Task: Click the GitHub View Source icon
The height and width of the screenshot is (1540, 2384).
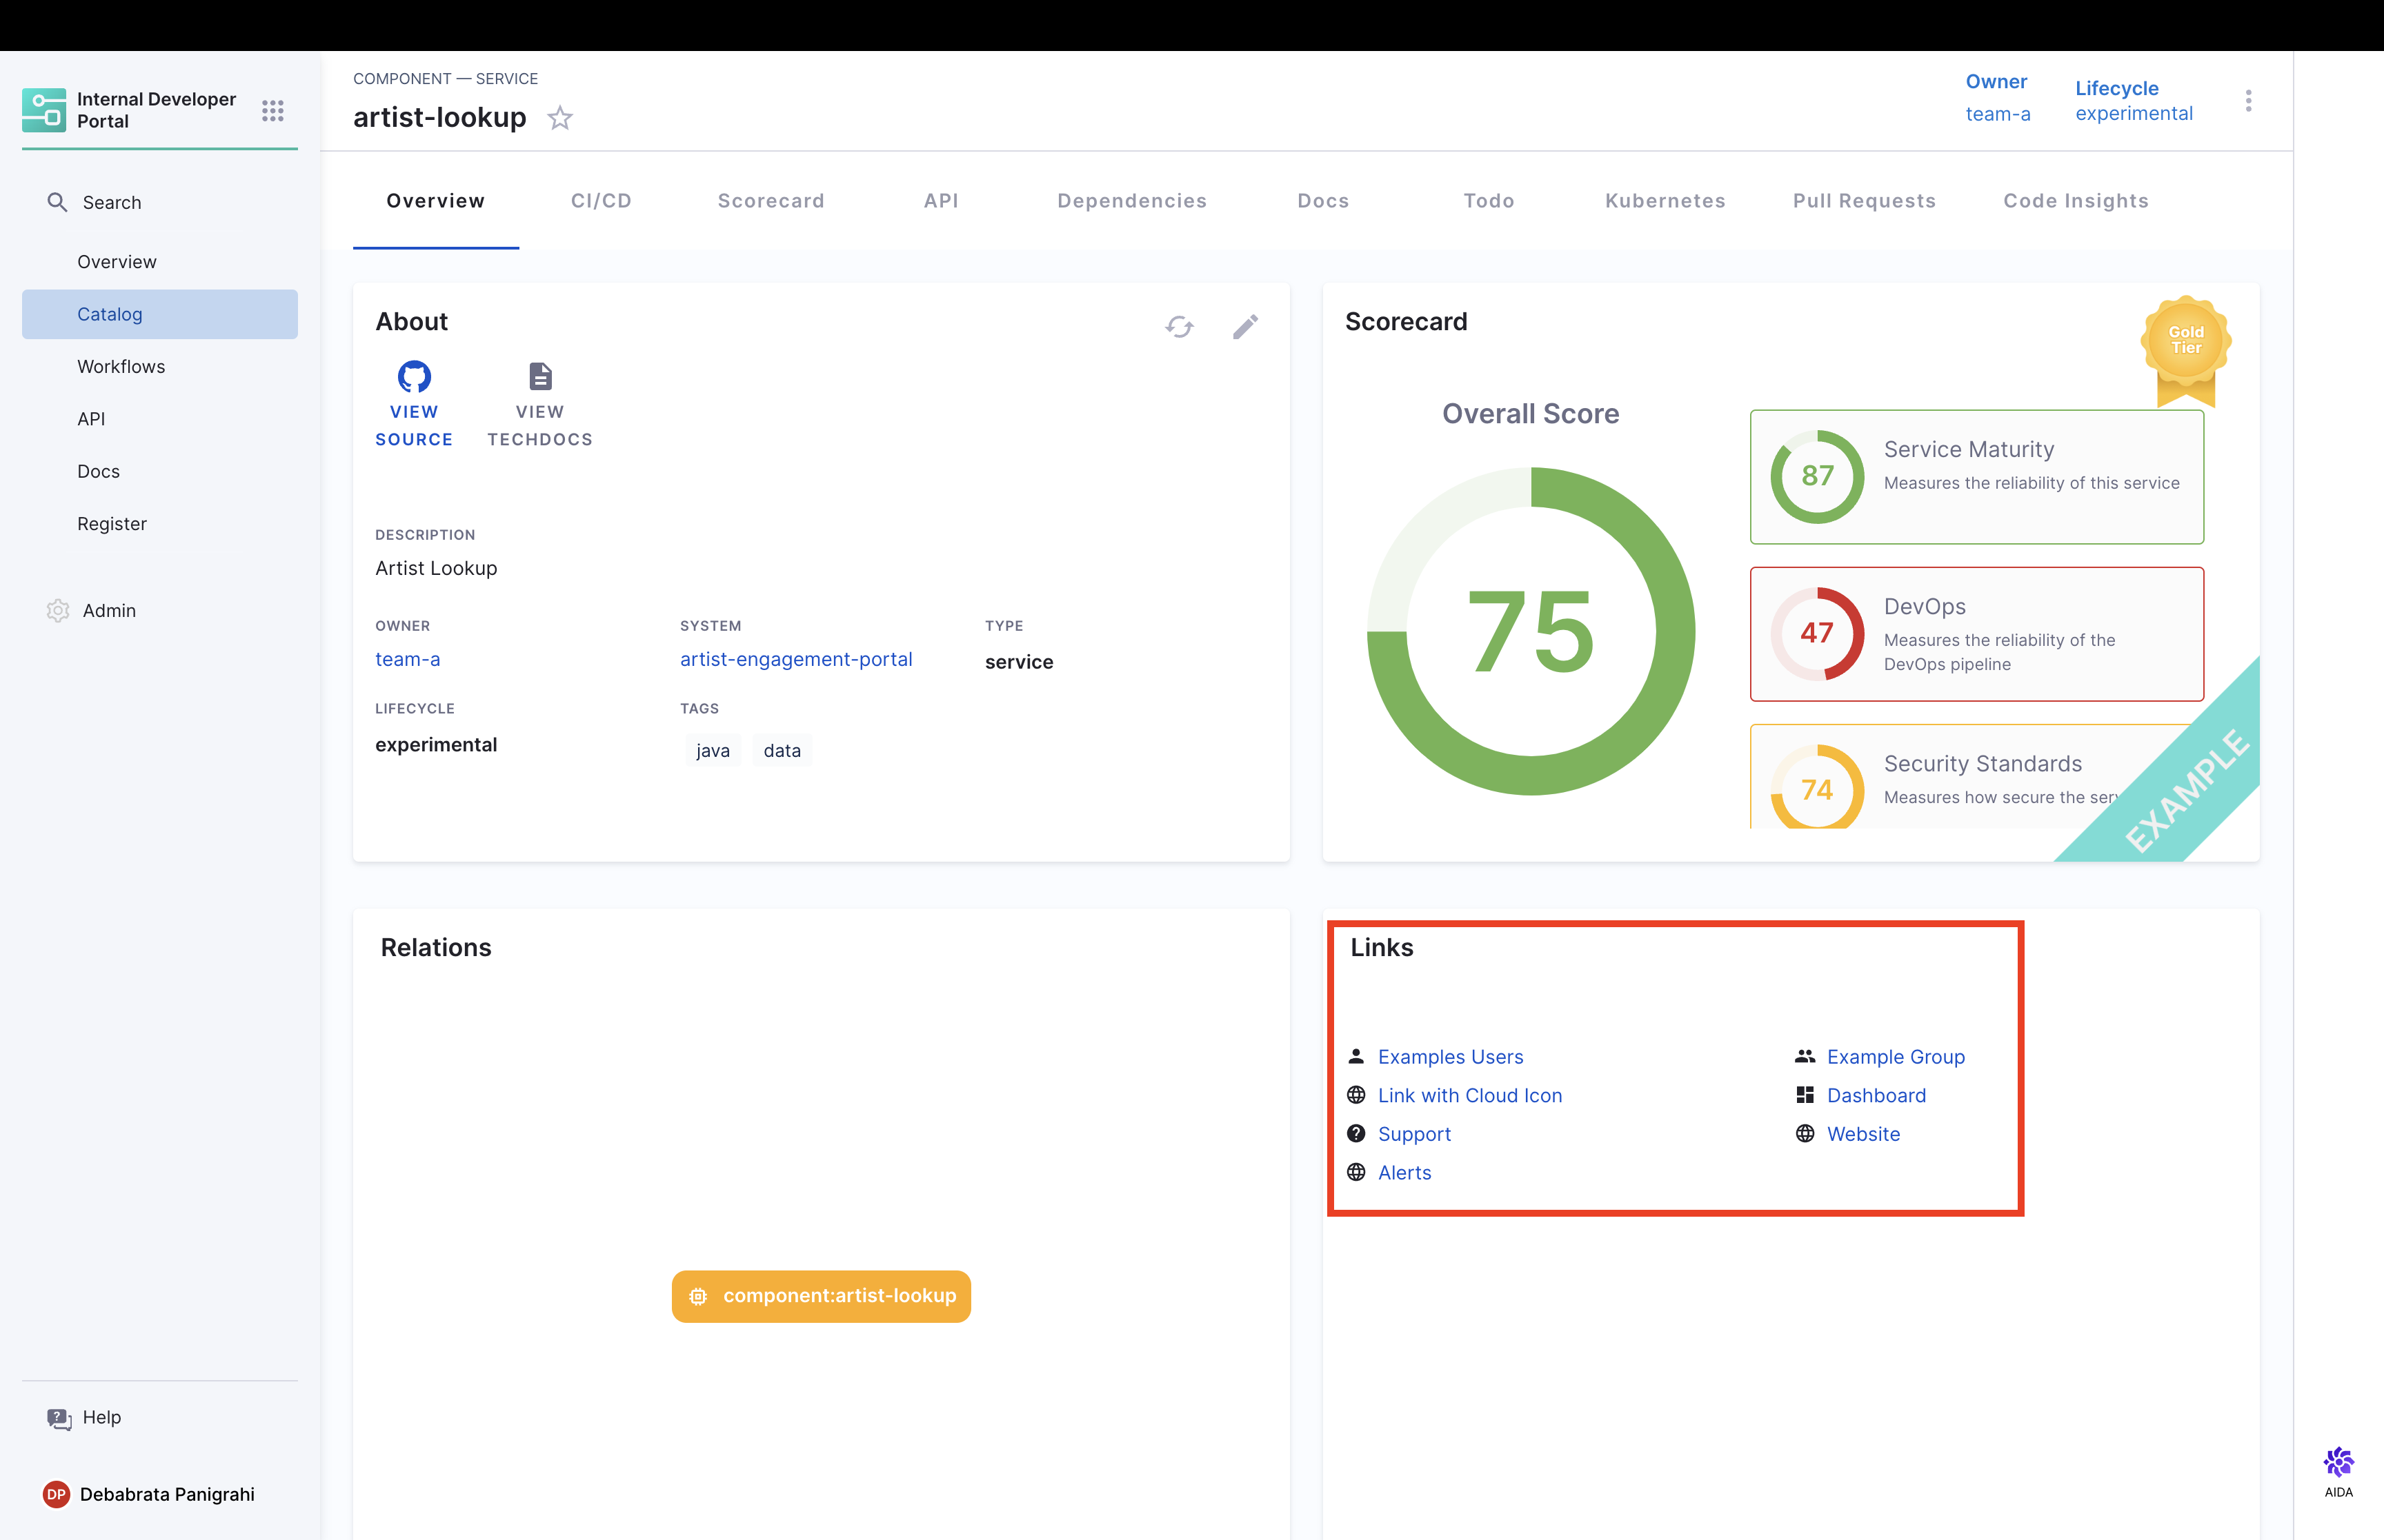Action: [x=414, y=377]
